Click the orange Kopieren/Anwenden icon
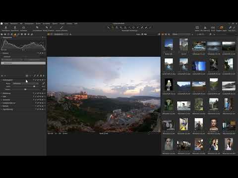Image resolution: width=238 pixels, height=178 pixels. tap(221, 28)
